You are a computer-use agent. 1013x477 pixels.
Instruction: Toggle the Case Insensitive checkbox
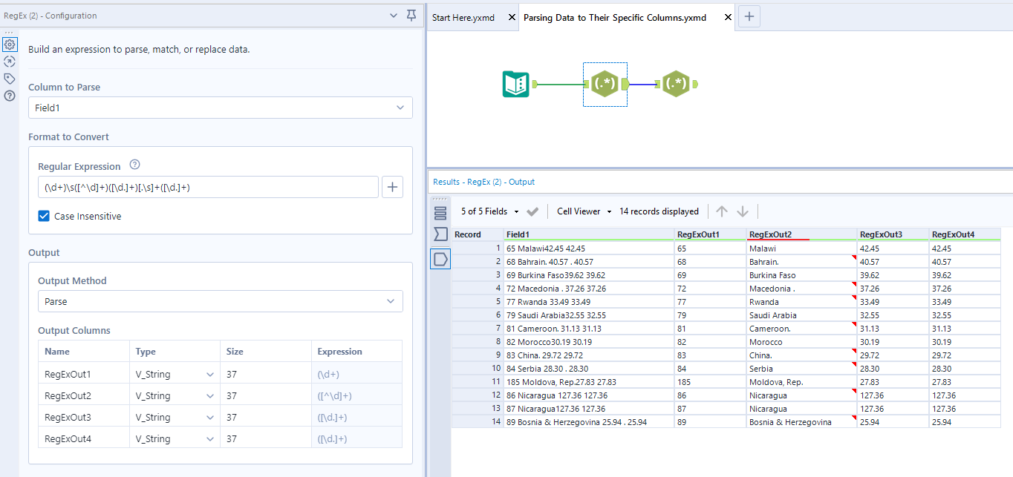45,217
